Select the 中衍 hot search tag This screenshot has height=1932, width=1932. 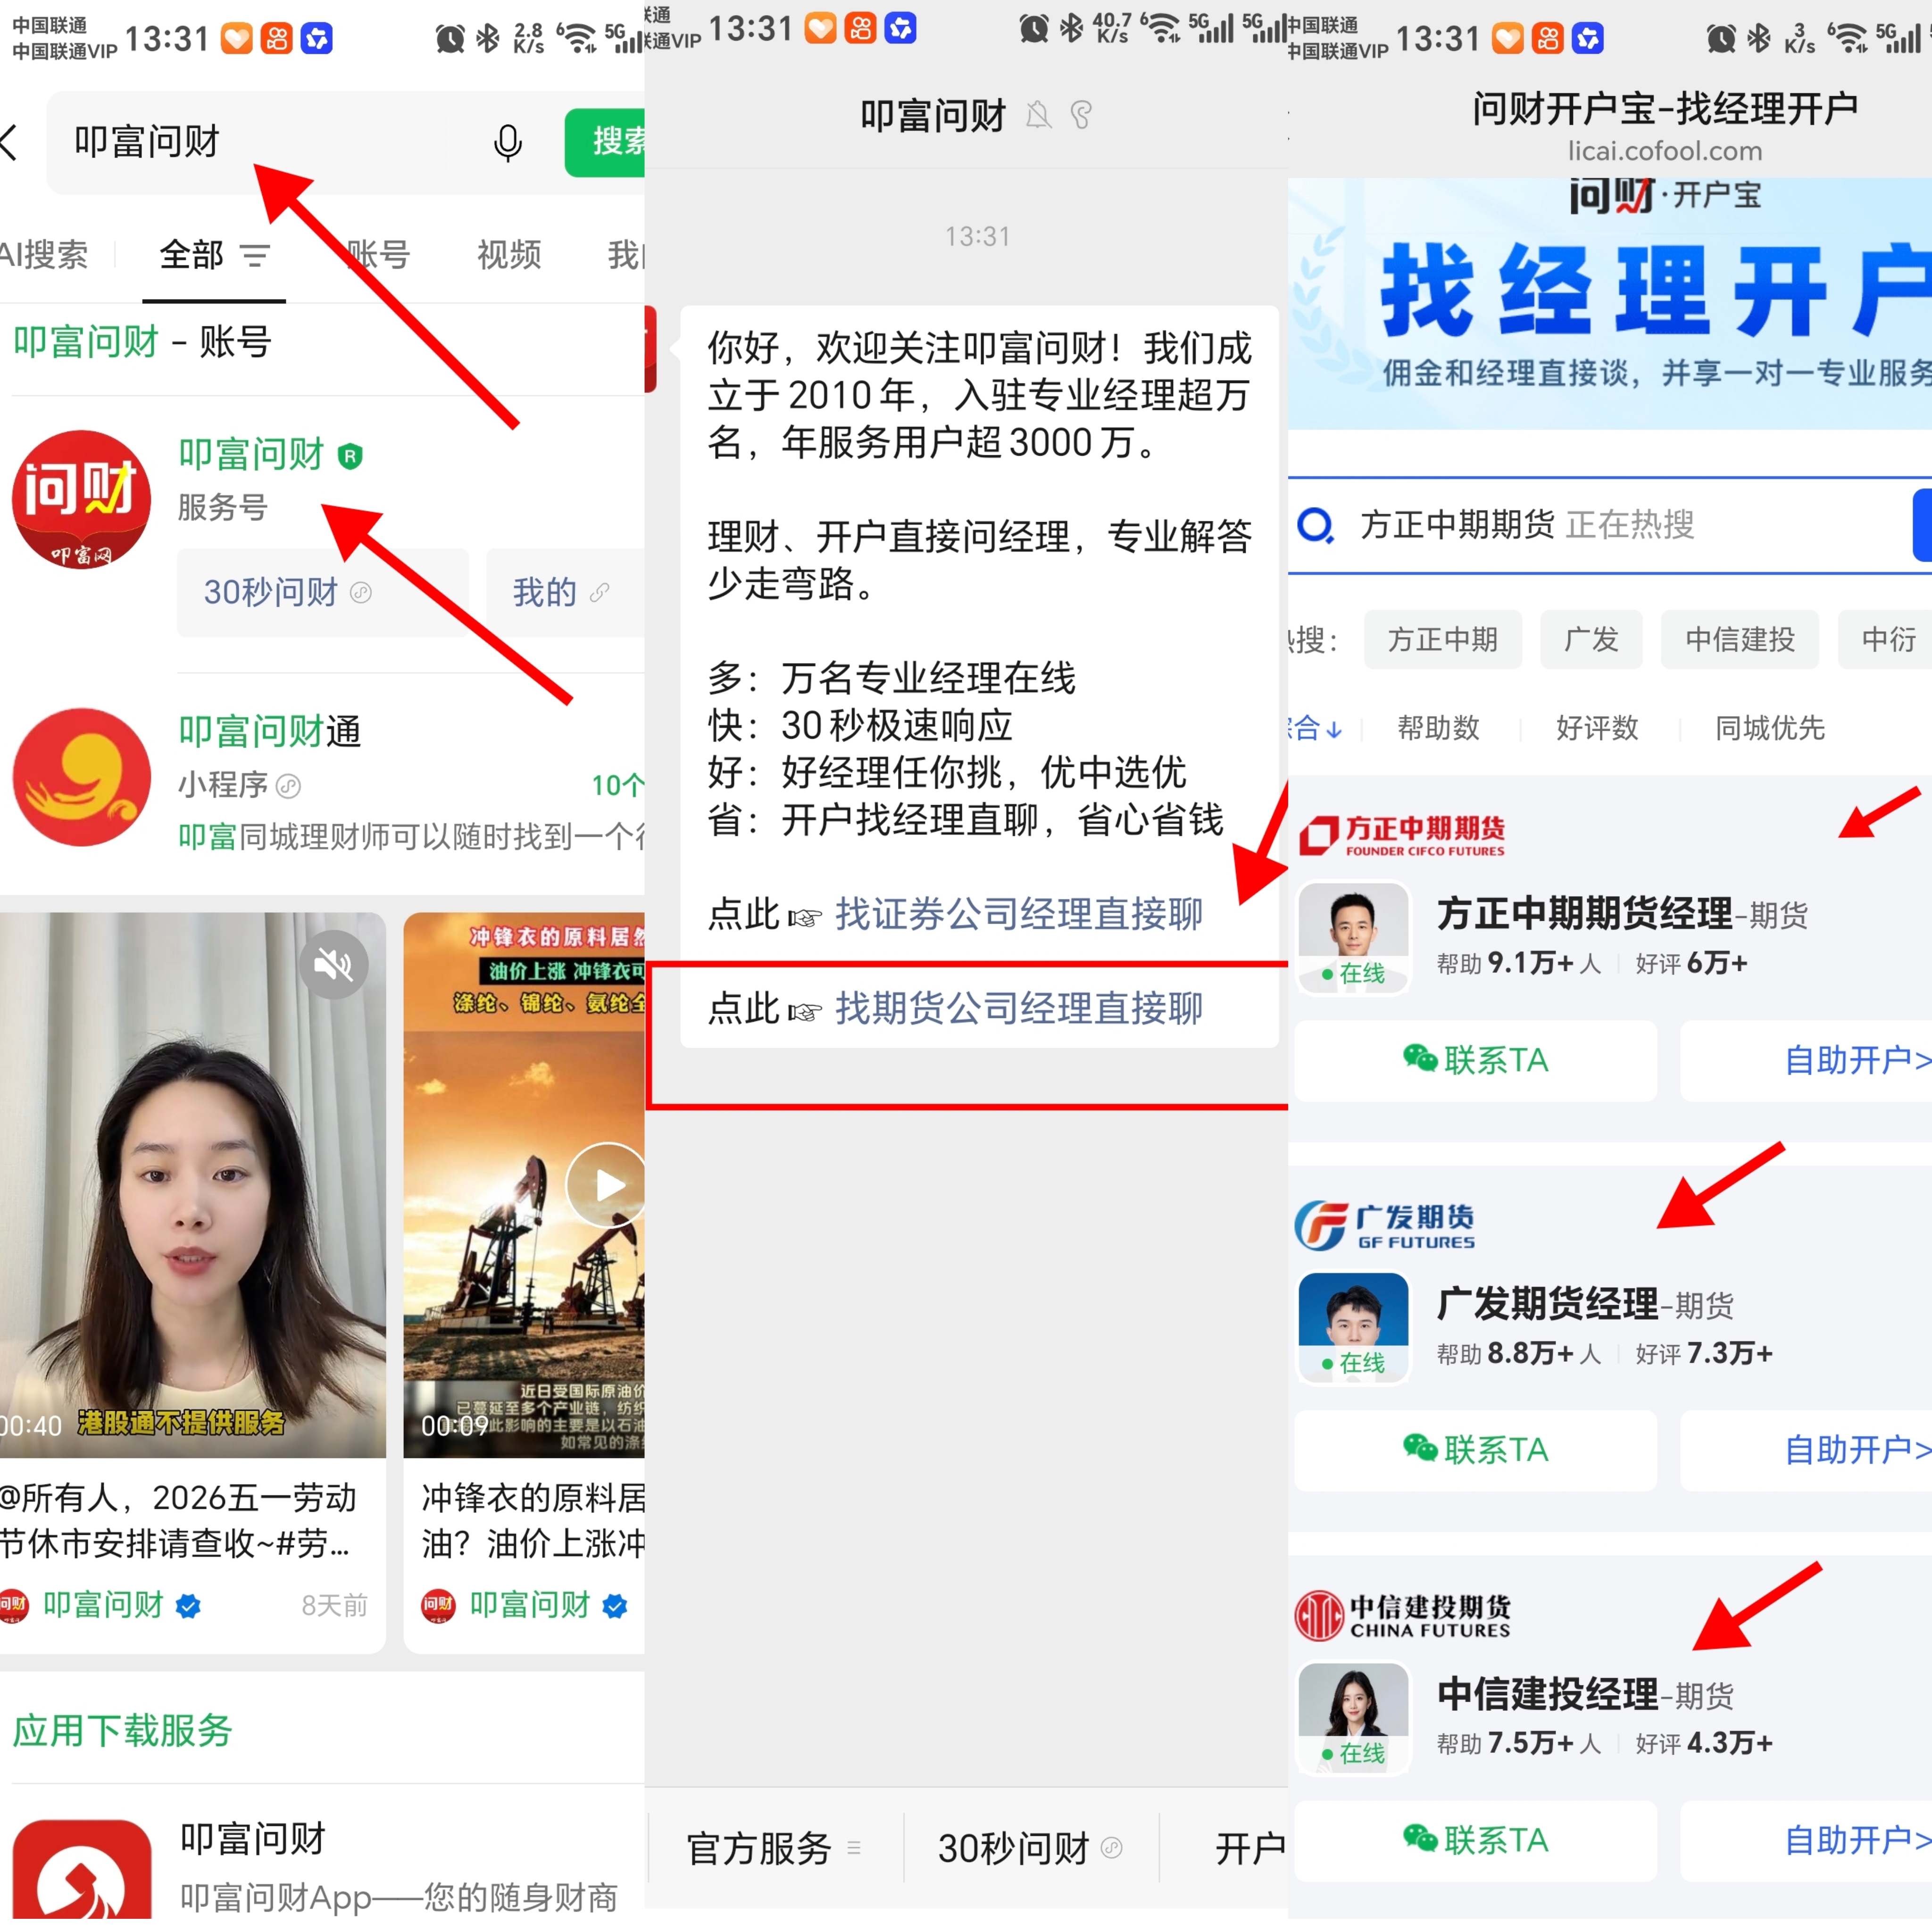pos(1886,639)
